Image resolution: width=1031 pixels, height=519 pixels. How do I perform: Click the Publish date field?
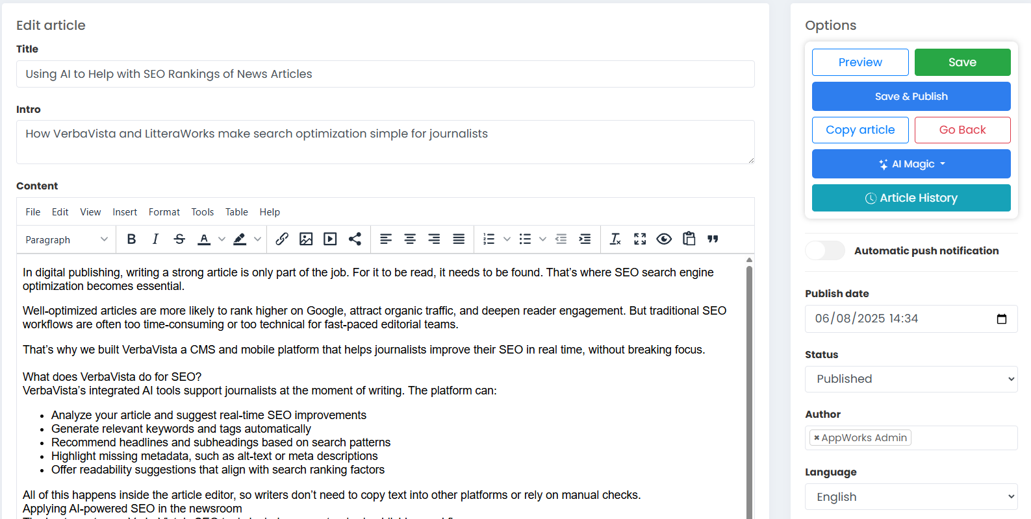[x=911, y=319]
